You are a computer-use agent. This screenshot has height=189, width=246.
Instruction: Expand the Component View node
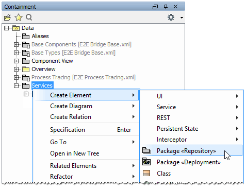click(16, 61)
